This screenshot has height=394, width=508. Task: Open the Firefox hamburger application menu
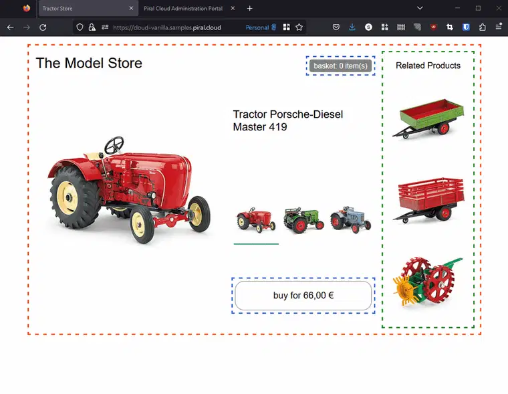499,27
